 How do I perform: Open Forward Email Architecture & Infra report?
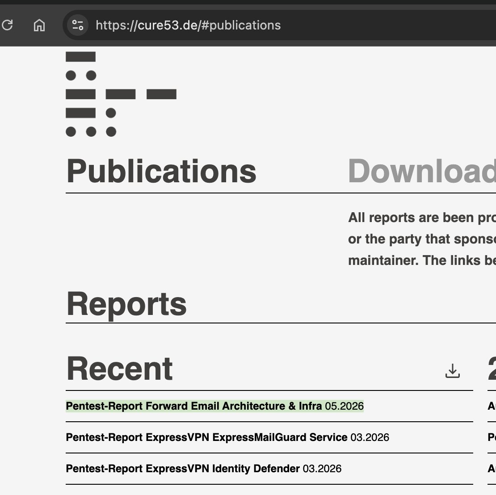pos(214,406)
